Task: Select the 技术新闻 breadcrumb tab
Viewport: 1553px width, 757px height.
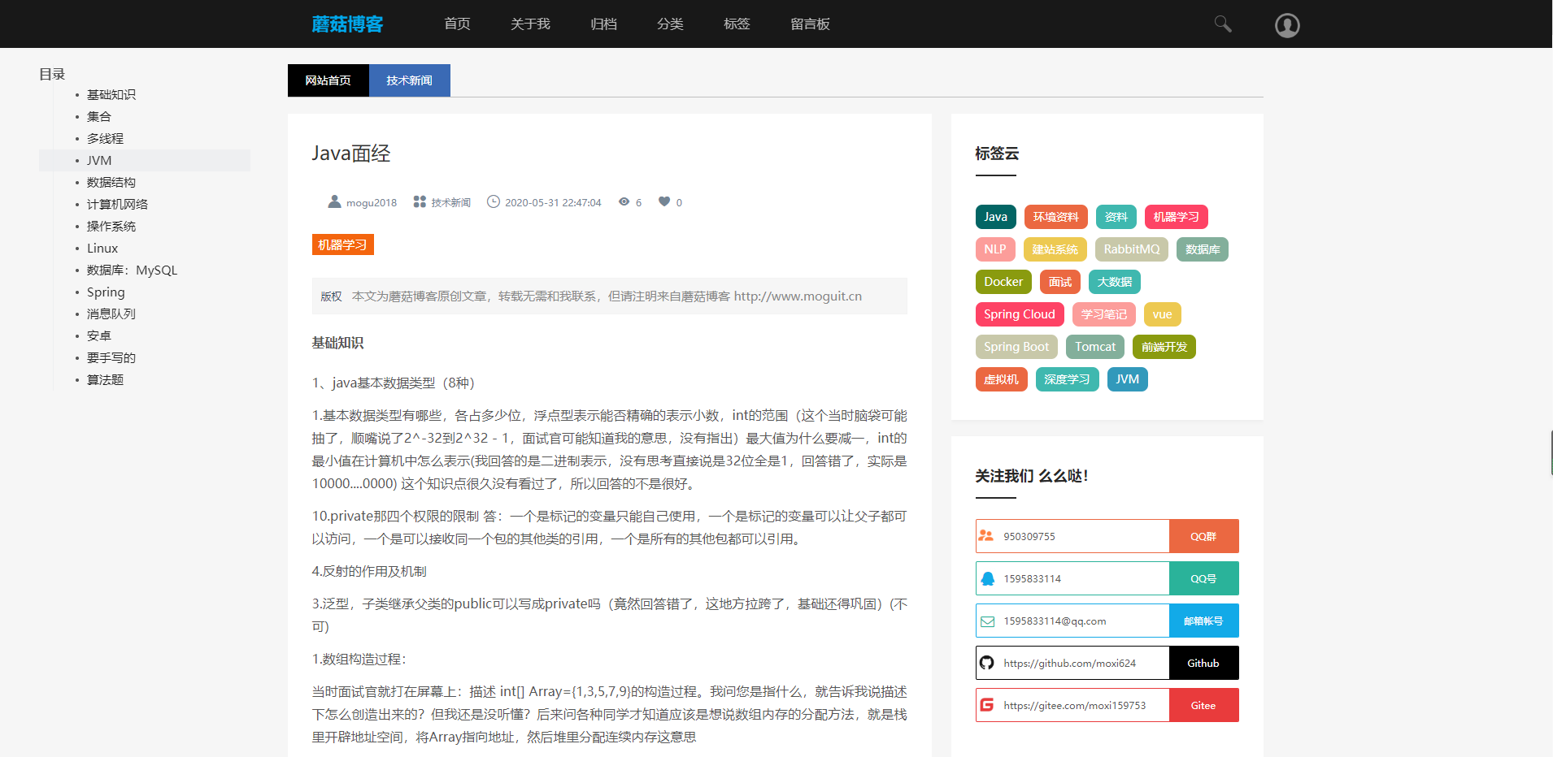Action: tap(410, 80)
